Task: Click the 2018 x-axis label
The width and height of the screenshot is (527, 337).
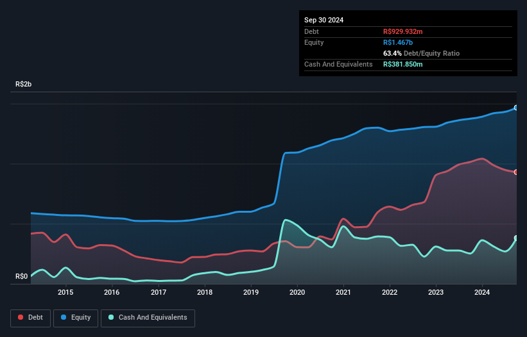Action: [x=205, y=292]
